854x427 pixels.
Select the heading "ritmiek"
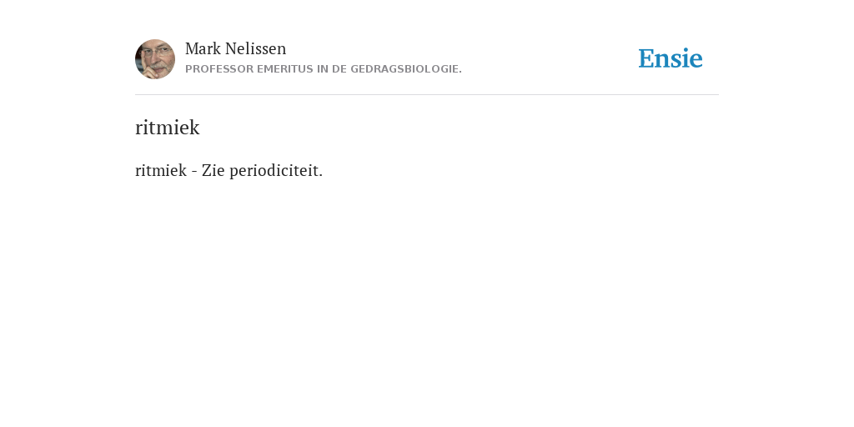pyautogui.click(x=167, y=128)
